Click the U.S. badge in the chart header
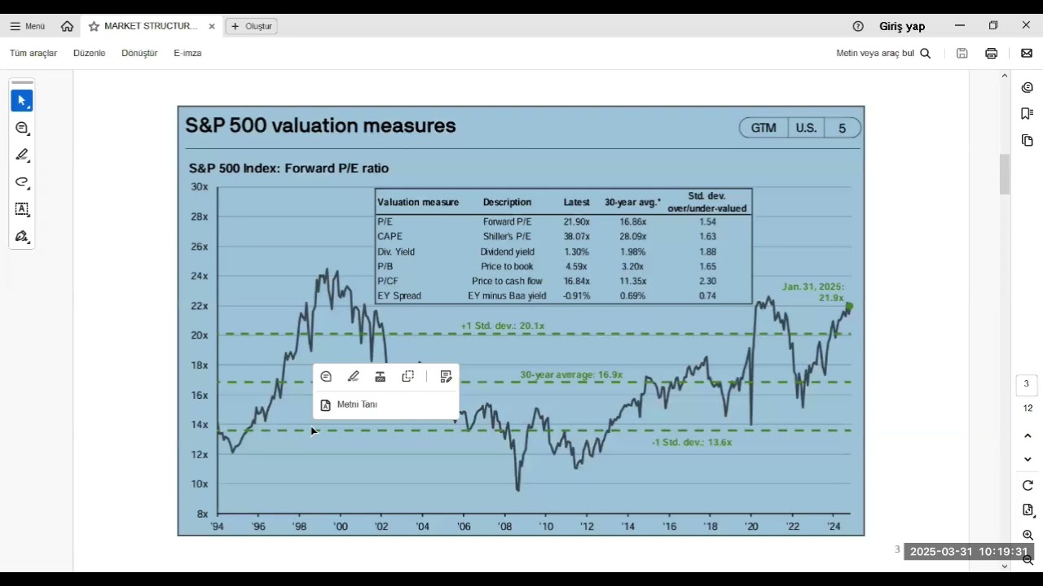Screen dimensions: 1043x586 (x=806, y=129)
